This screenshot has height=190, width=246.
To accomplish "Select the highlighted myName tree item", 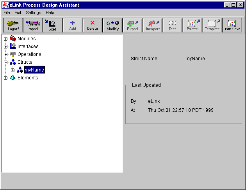I will click(x=34, y=70).
